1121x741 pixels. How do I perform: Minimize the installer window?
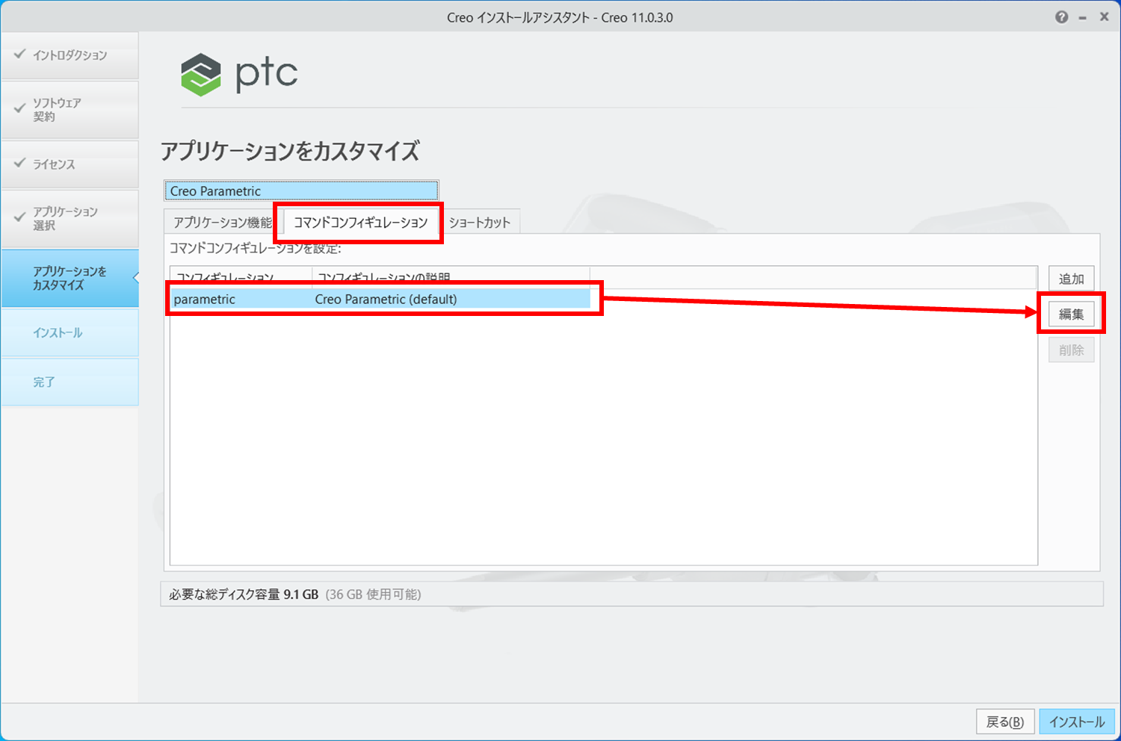click(x=1082, y=18)
